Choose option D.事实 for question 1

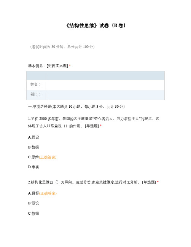coord(33,167)
